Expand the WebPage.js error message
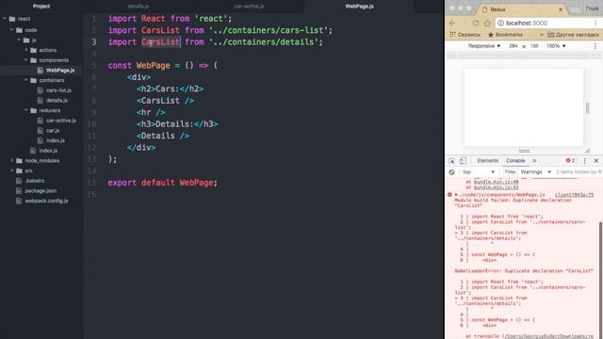The width and height of the screenshot is (603, 339). coord(456,195)
